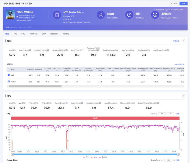Click the 导出全部 export link
The height and width of the screenshot is (163, 190).
(x=176, y=41)
